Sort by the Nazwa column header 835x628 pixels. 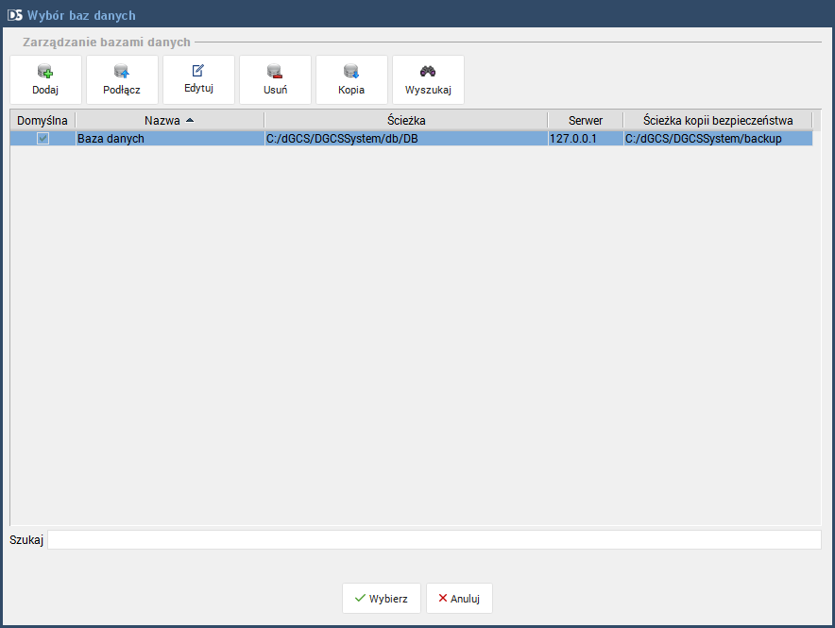(x=169, y=120)
